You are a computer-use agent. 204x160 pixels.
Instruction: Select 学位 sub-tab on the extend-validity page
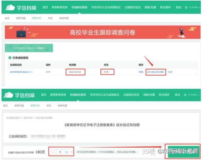click(49, 106)
